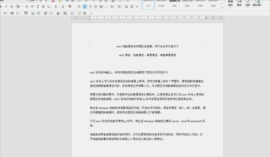This screenshot has height=157, width=270.
Task: Open the 选择 selection menu
Action: pos(248,4)
